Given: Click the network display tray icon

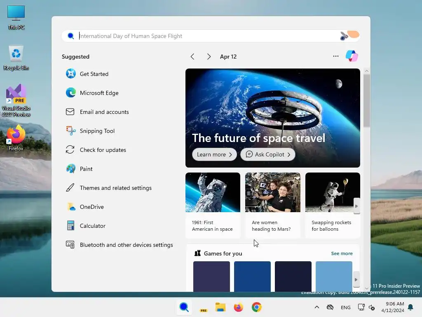Looking at the screenshot, I should 361,307.
